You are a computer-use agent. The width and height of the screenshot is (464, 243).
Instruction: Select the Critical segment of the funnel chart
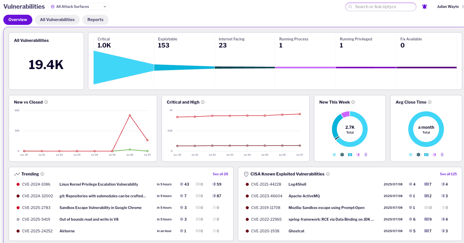coord(124,67)
